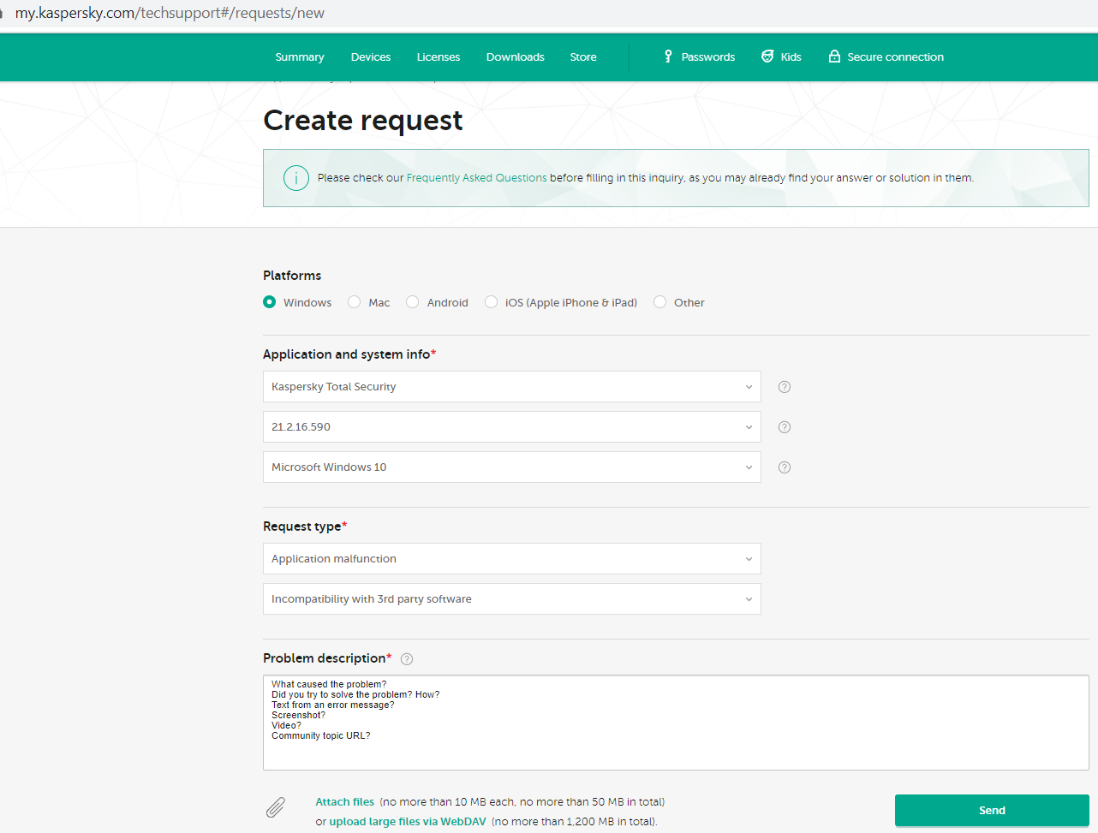Select the Android platform radio button
The height and width of the screenshot is (833, 1098).
413,302
